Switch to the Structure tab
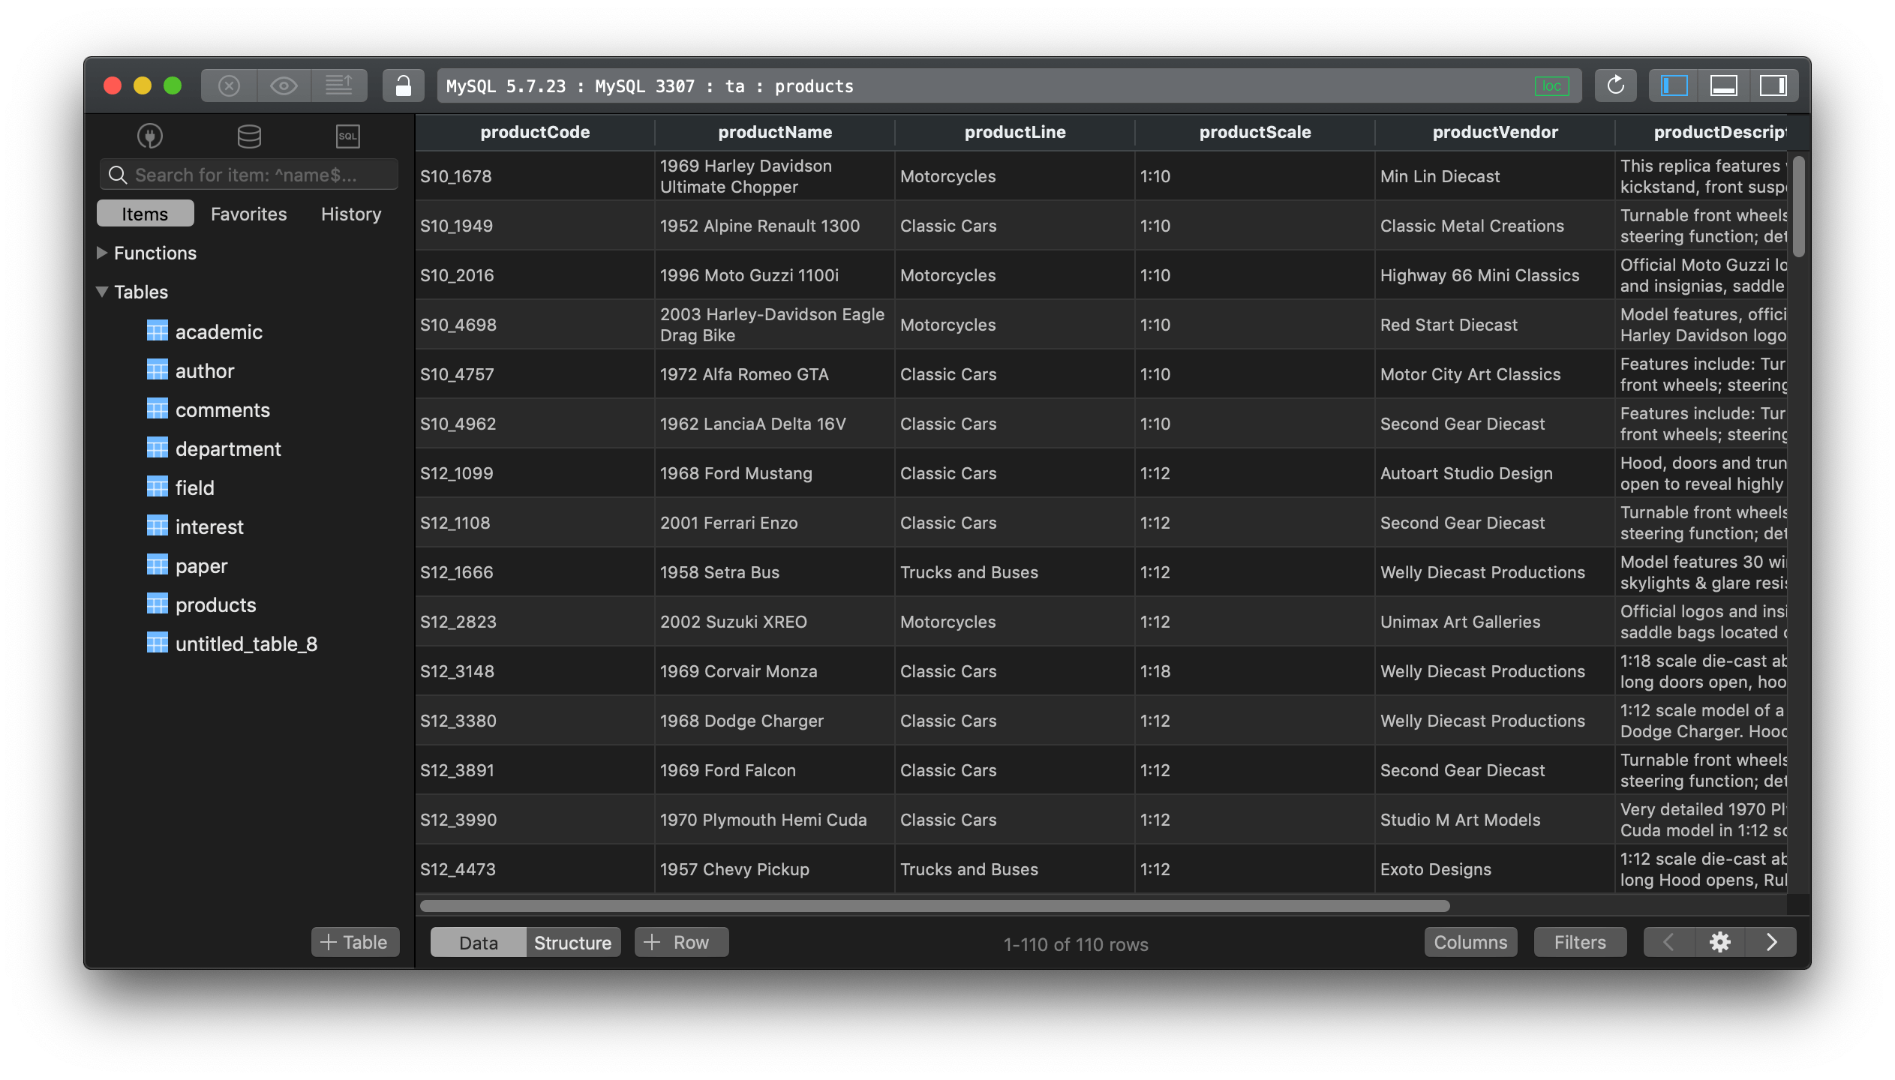The height and width of the screenshot is (1080, 1895). [x=572, y=943]
